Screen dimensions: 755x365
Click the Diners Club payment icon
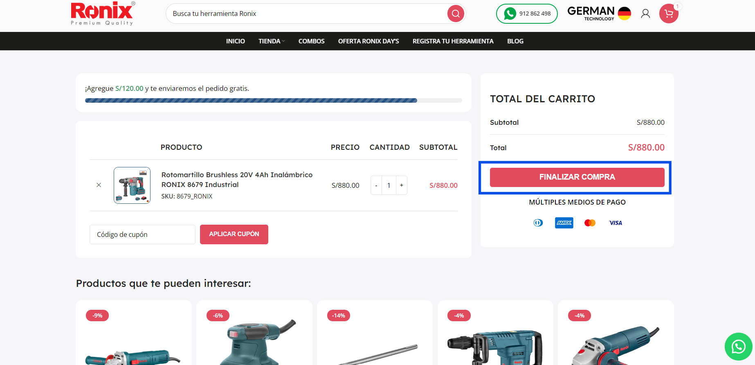point(538,223)
